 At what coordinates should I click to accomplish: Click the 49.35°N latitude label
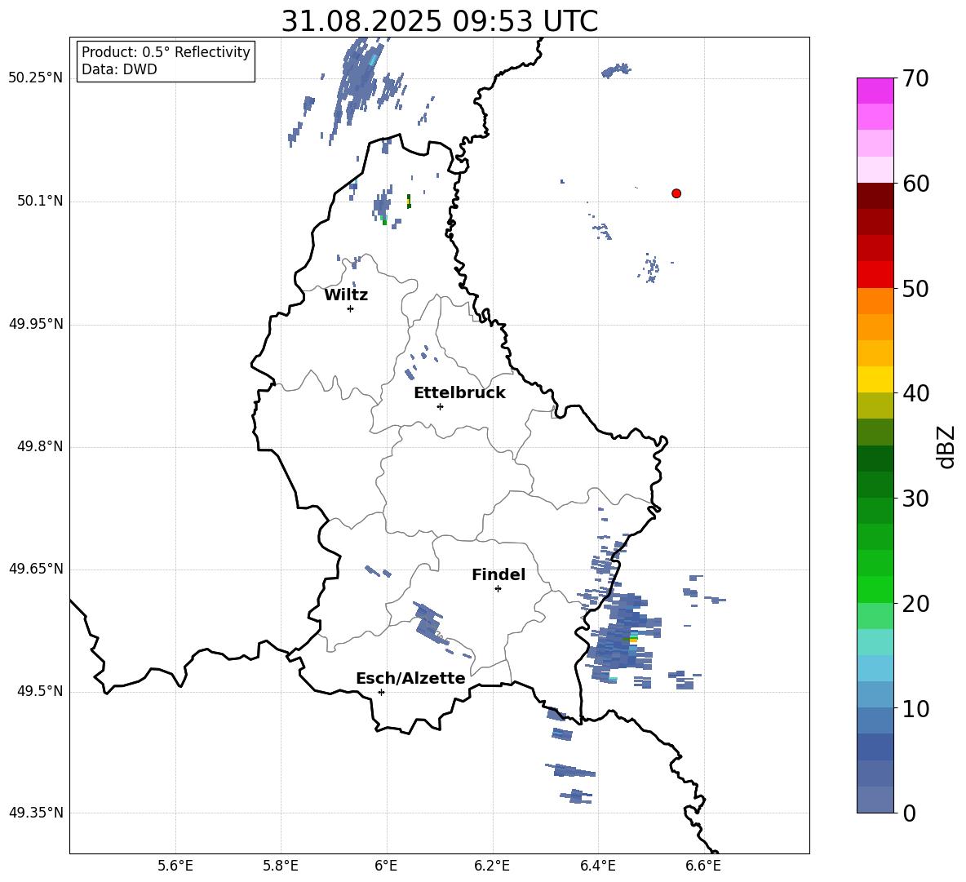tap(36, 813)
